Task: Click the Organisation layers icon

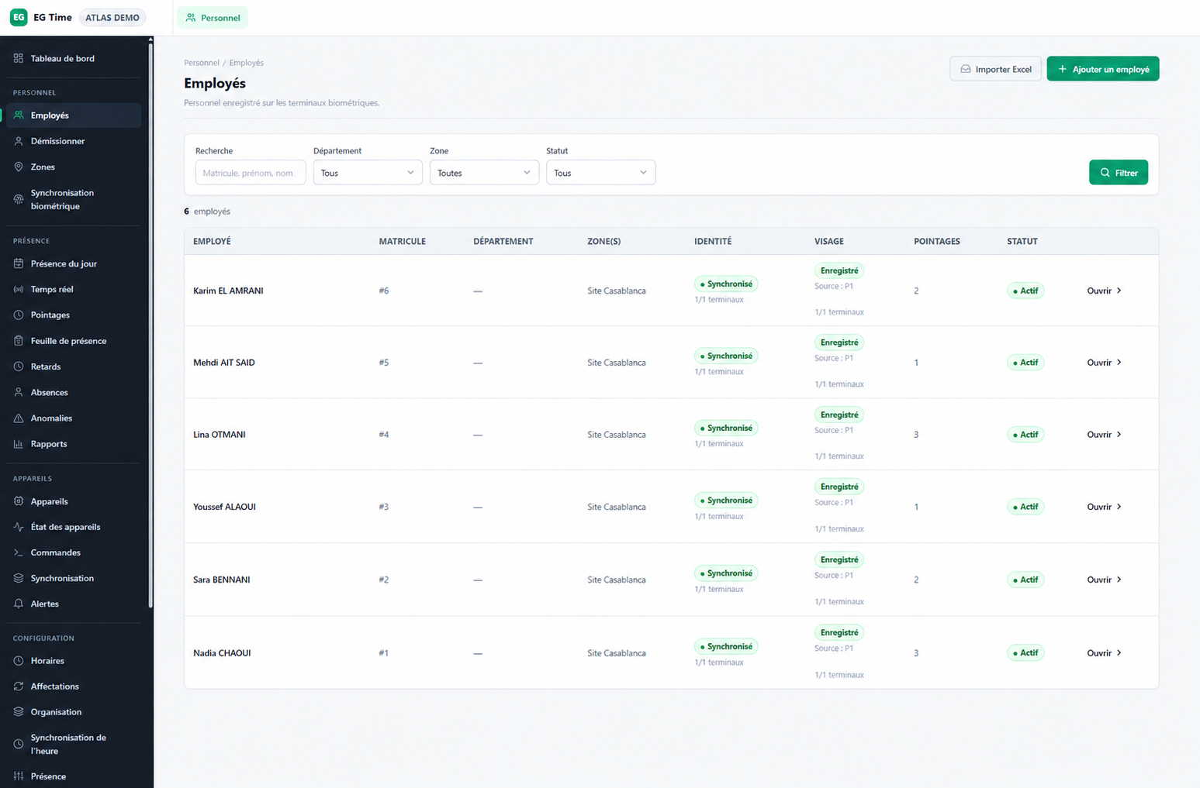Action: (x=19, y=712)
